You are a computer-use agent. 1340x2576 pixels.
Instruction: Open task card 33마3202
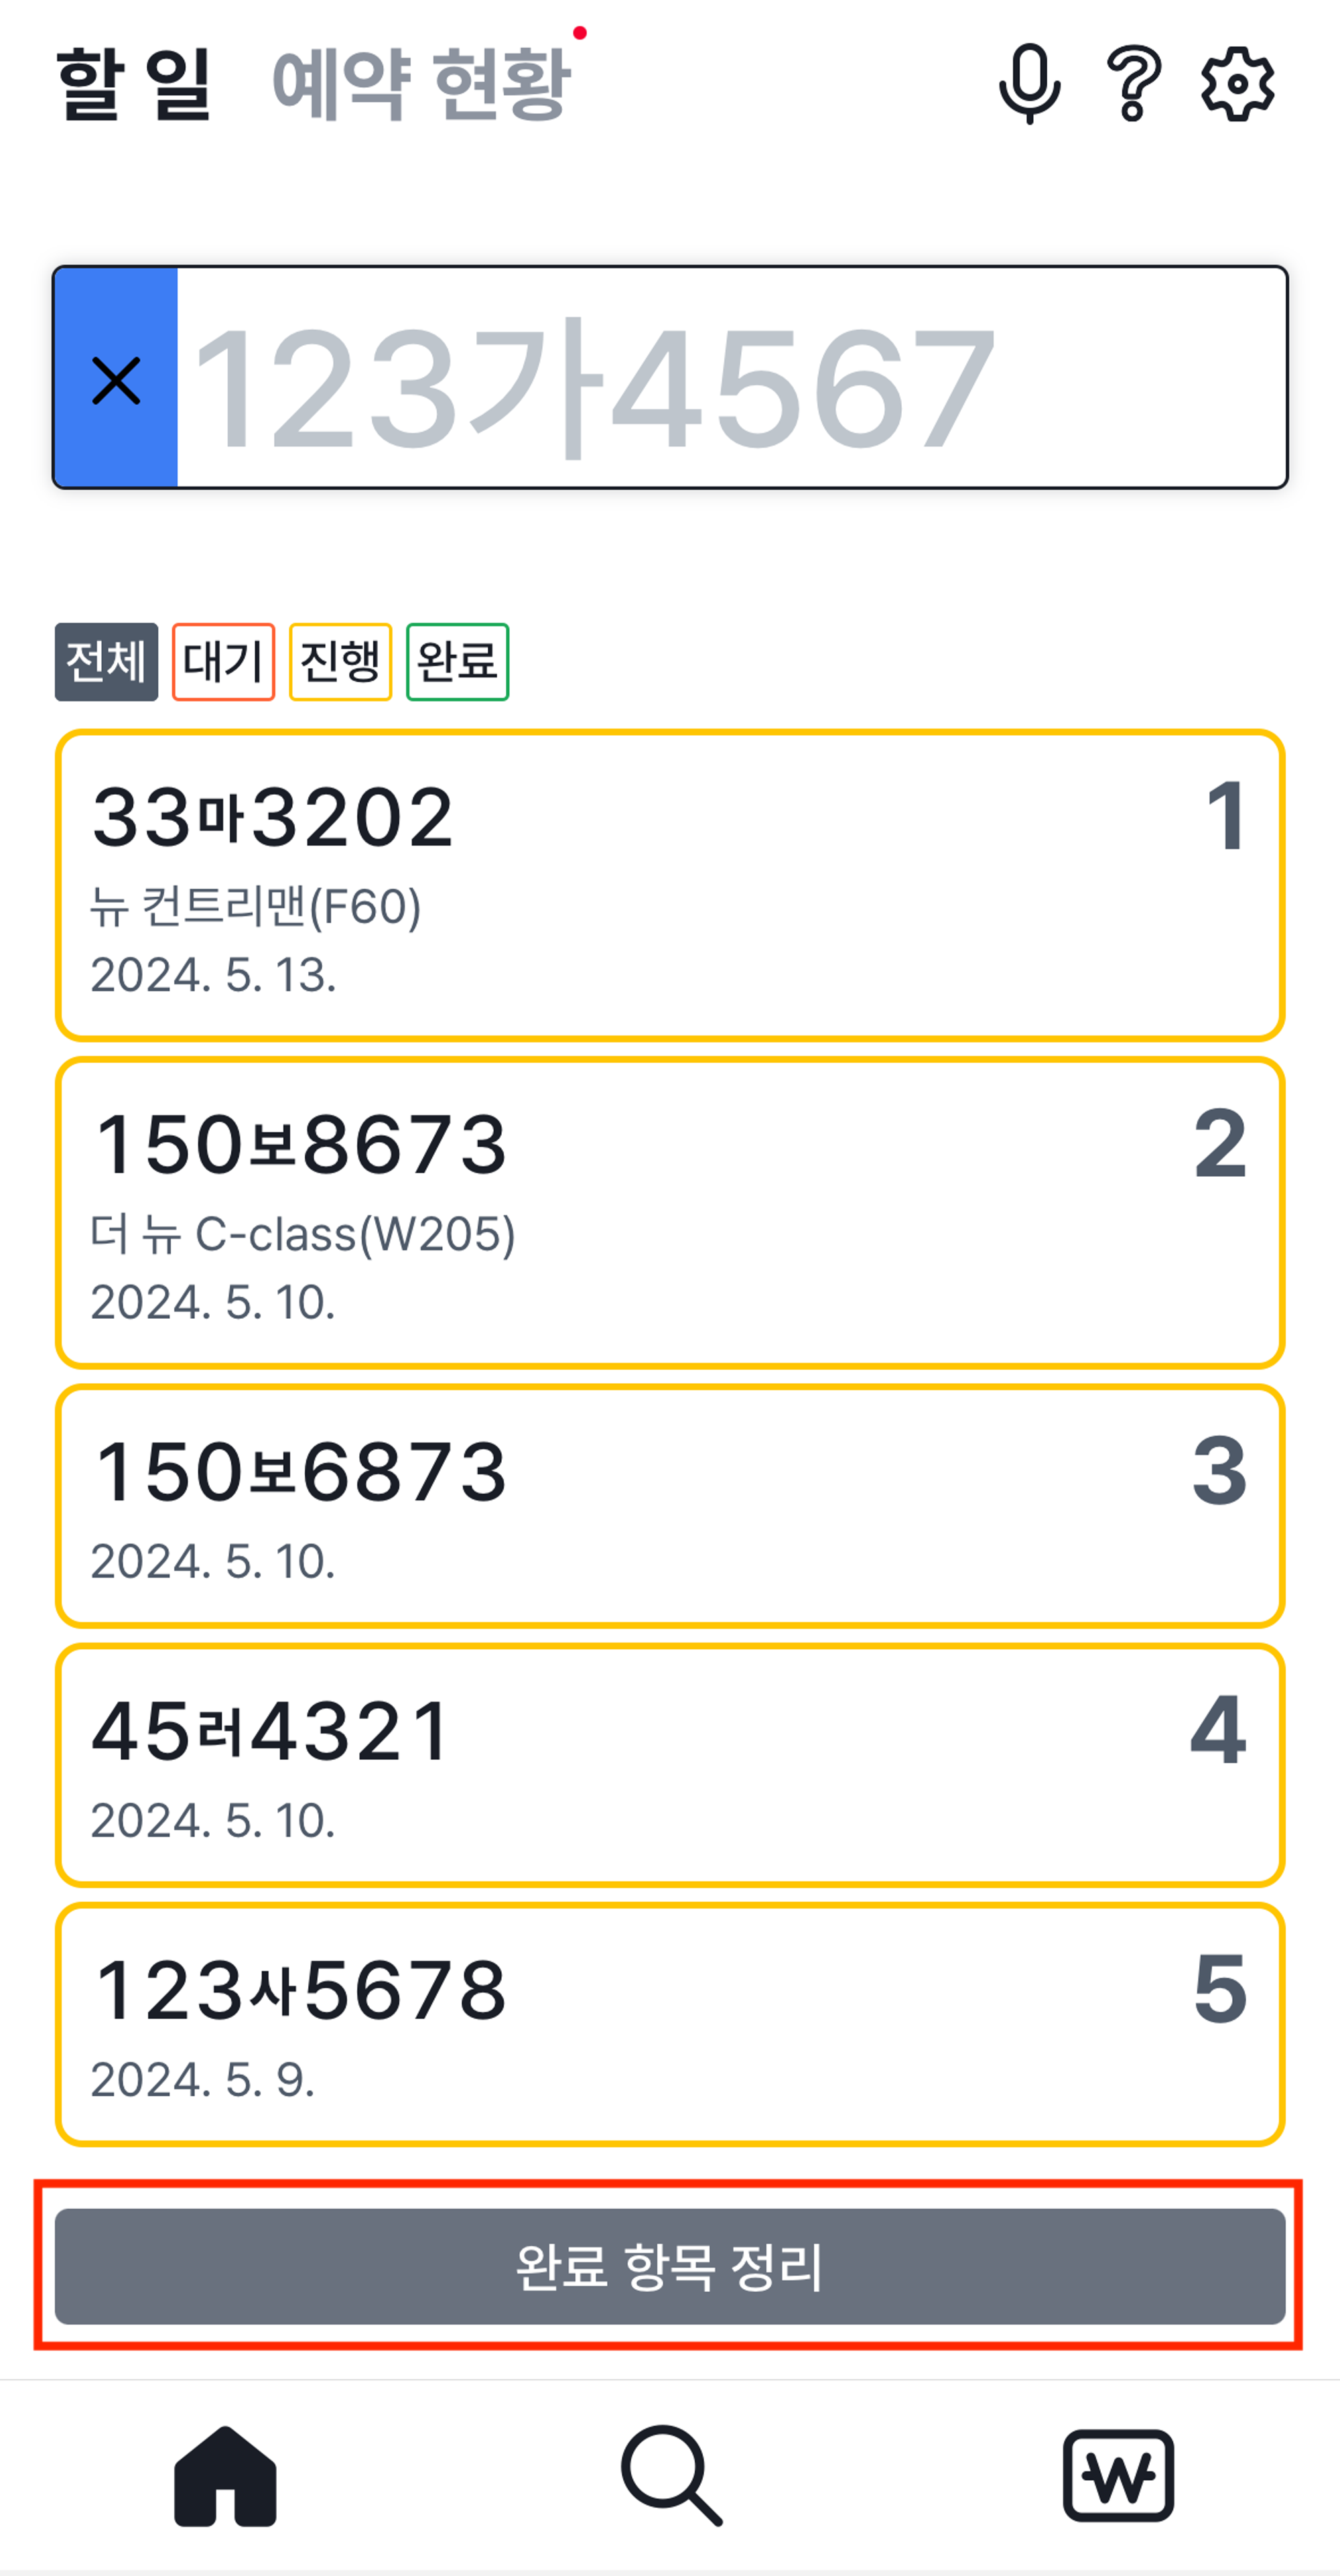(x=670, y=886)
